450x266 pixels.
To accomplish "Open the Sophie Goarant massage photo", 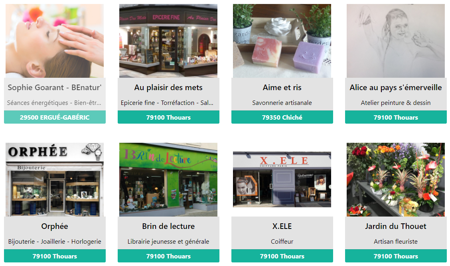I will (x=55, y=41).
